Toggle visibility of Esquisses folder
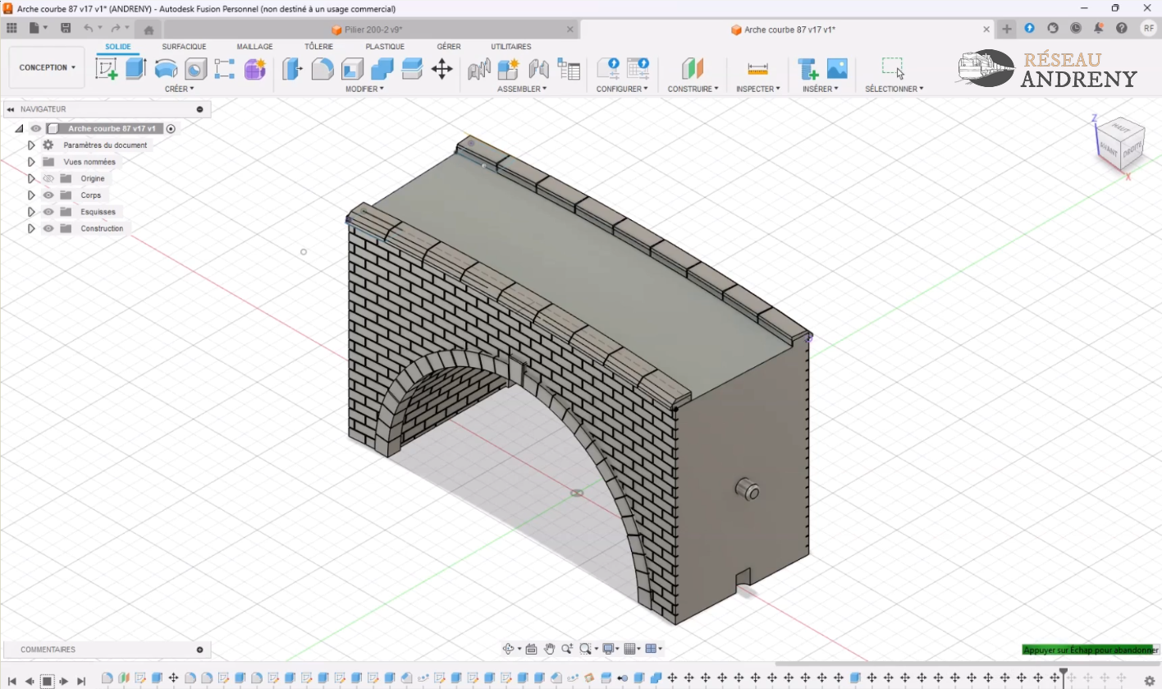 coord(48,212)
